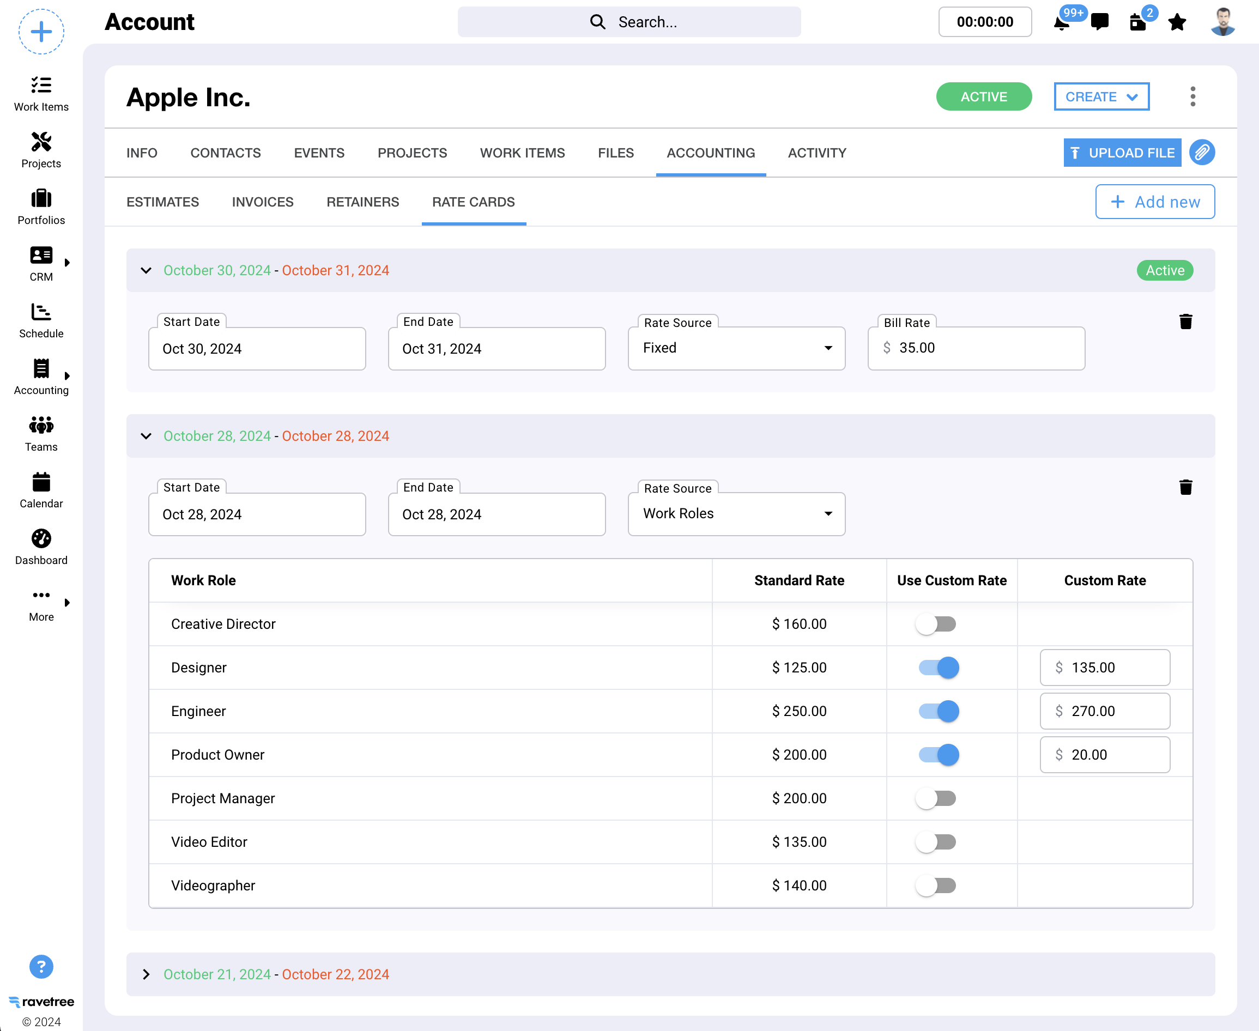Click the quick add plus circle icon
1259x1031 pixels.
click(41, 32)
